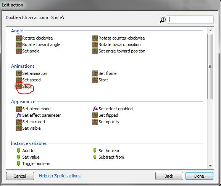Select the Stop animation action icon

pyautogui.click(x=19, y=86)
